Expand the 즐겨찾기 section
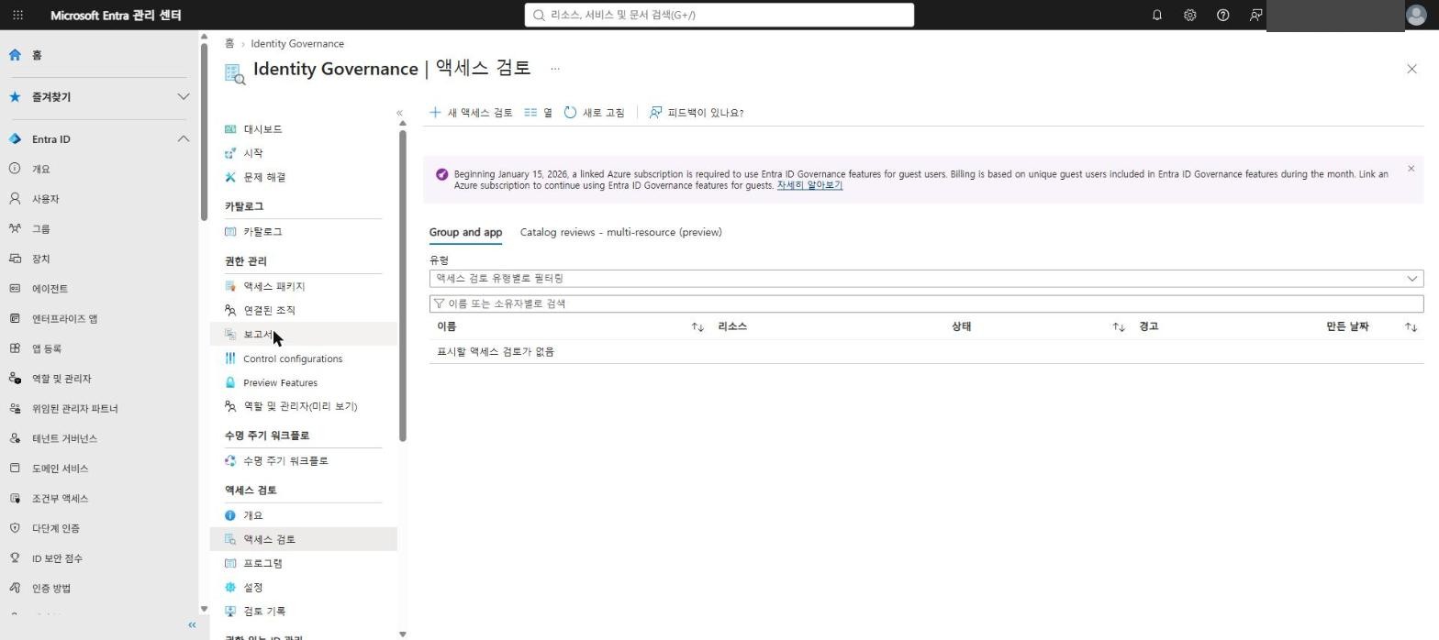The image size is (1439, 640). click(x=99, y=96)
